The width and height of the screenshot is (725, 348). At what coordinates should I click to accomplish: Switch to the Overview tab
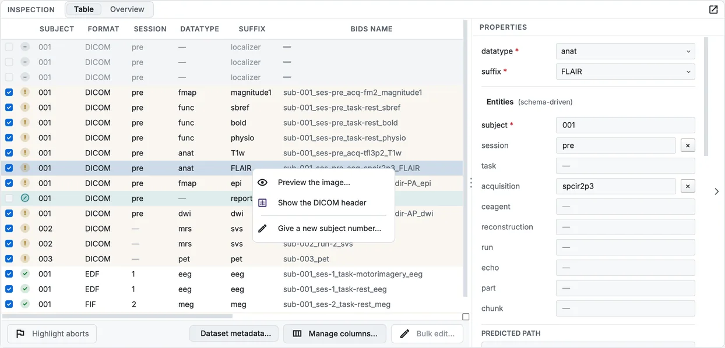[127, 9]
